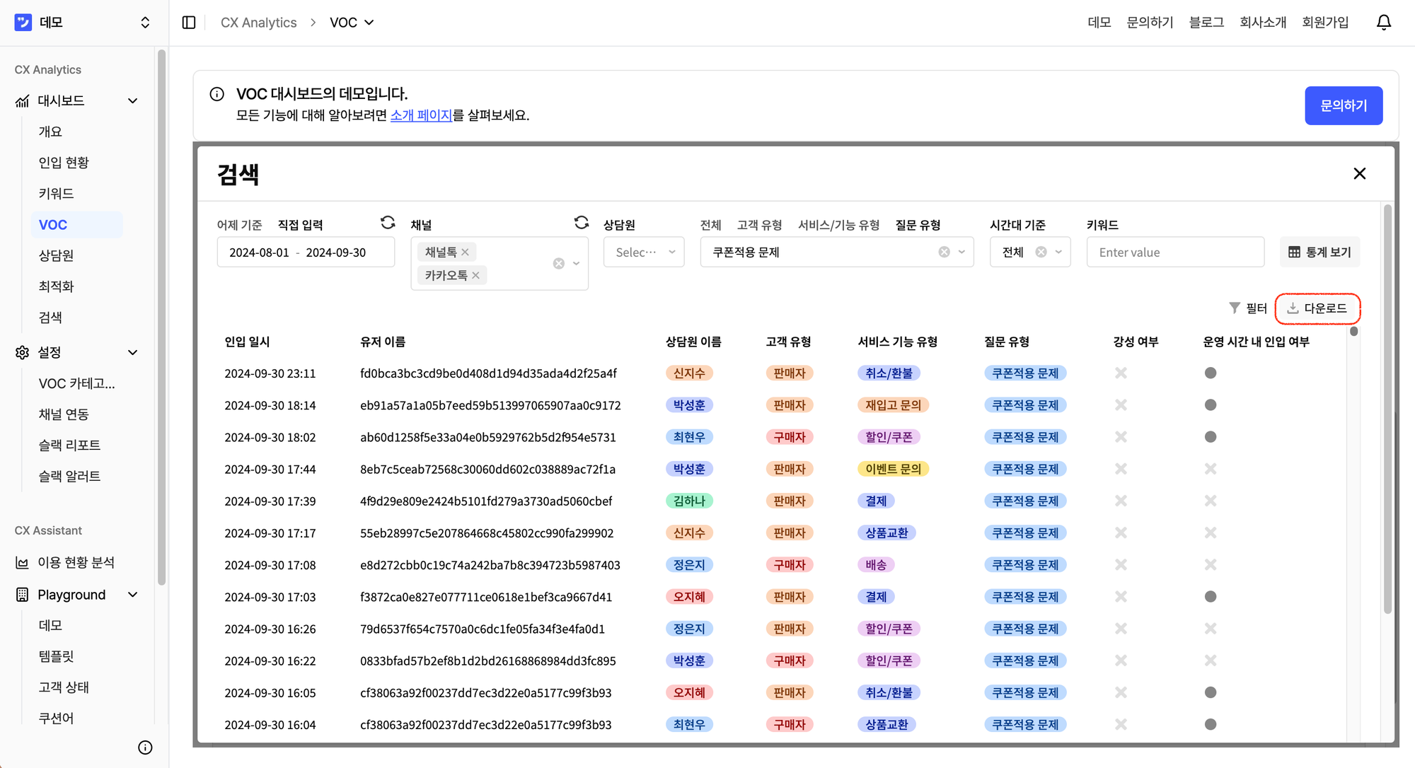Click the blue 문의하기 button
Viewport: 1415px width, 768px height.
point(1344,105)
